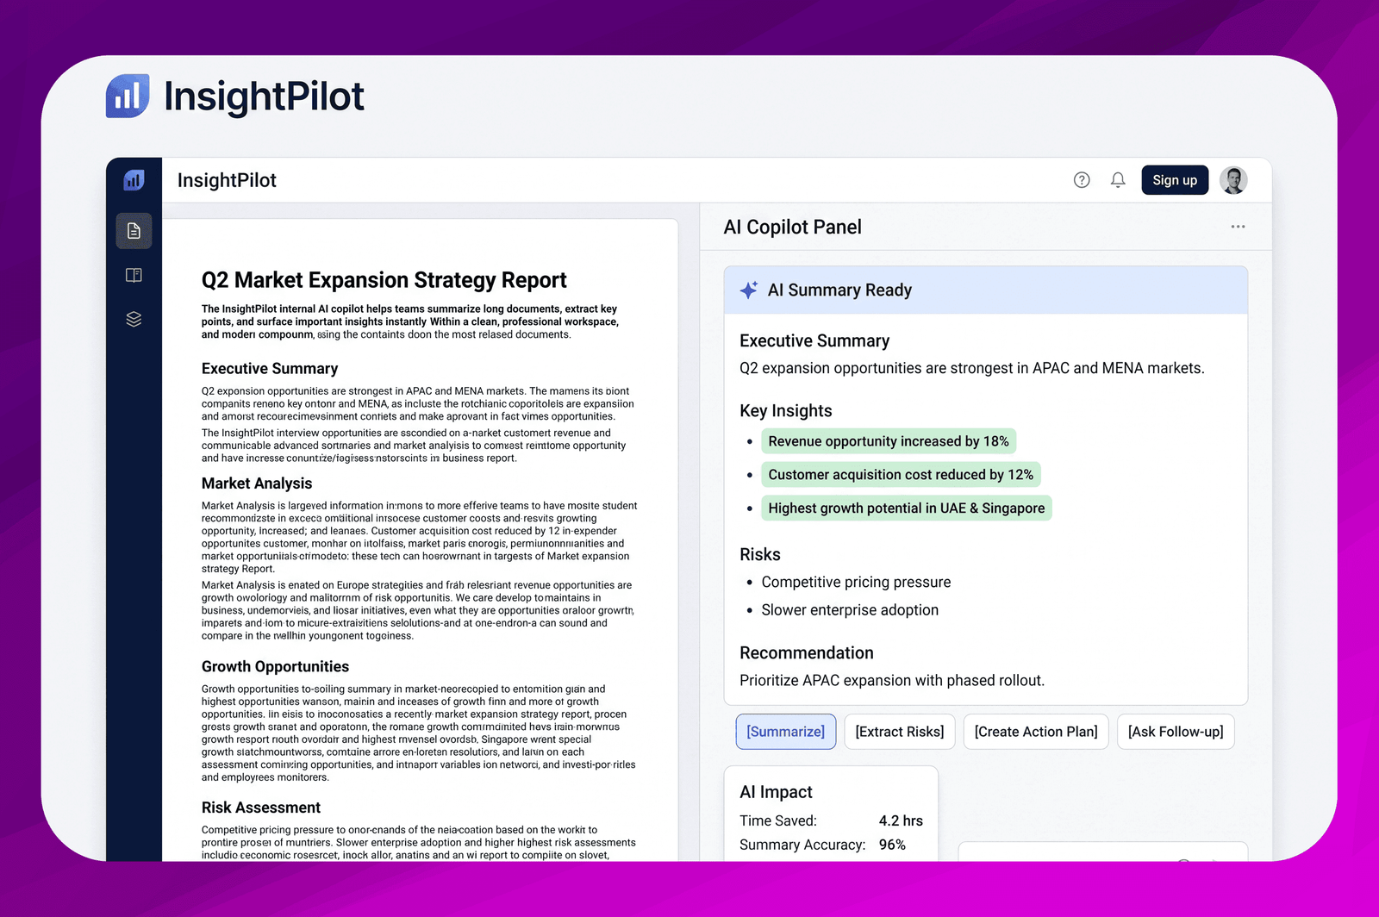The image size is (1379, 917).
Task: Click the 'AI Summary Ready' banner text
Action: click(839, 290)
